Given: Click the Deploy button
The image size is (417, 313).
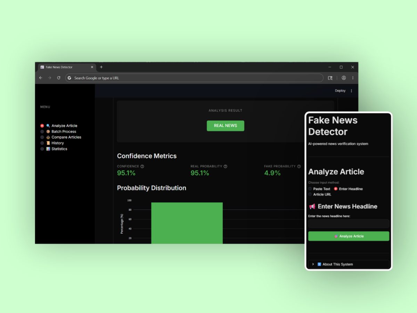Looking at the screenshot, I should 340,91.
